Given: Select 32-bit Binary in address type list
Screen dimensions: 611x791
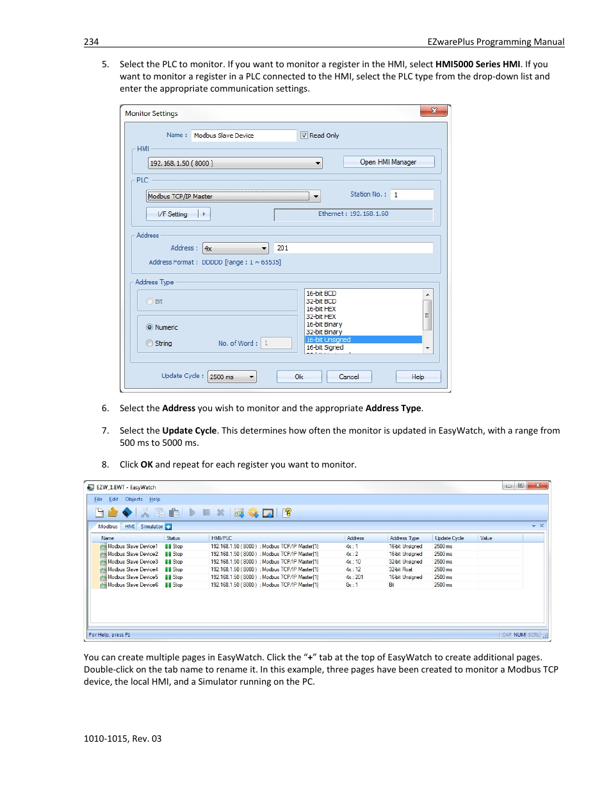Looking at the screenshot, I should pyautogui.click(x=363, y=332).
